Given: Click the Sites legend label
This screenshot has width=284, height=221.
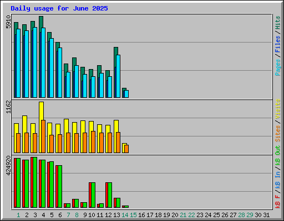Looking at the screenshot, I should coord(278,134).
